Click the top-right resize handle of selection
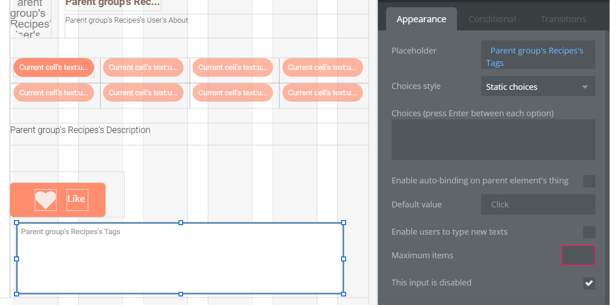The width and height of the screenshot is (610, 305). point(343,223)
